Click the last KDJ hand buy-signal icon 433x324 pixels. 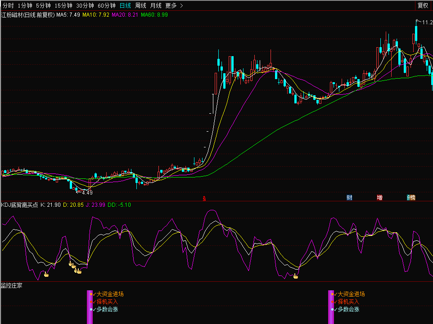(296, 276)
